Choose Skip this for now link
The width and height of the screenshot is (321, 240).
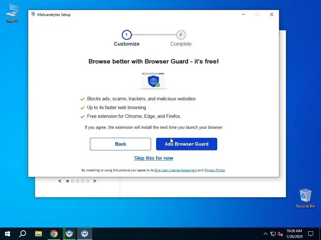[154, 158]
